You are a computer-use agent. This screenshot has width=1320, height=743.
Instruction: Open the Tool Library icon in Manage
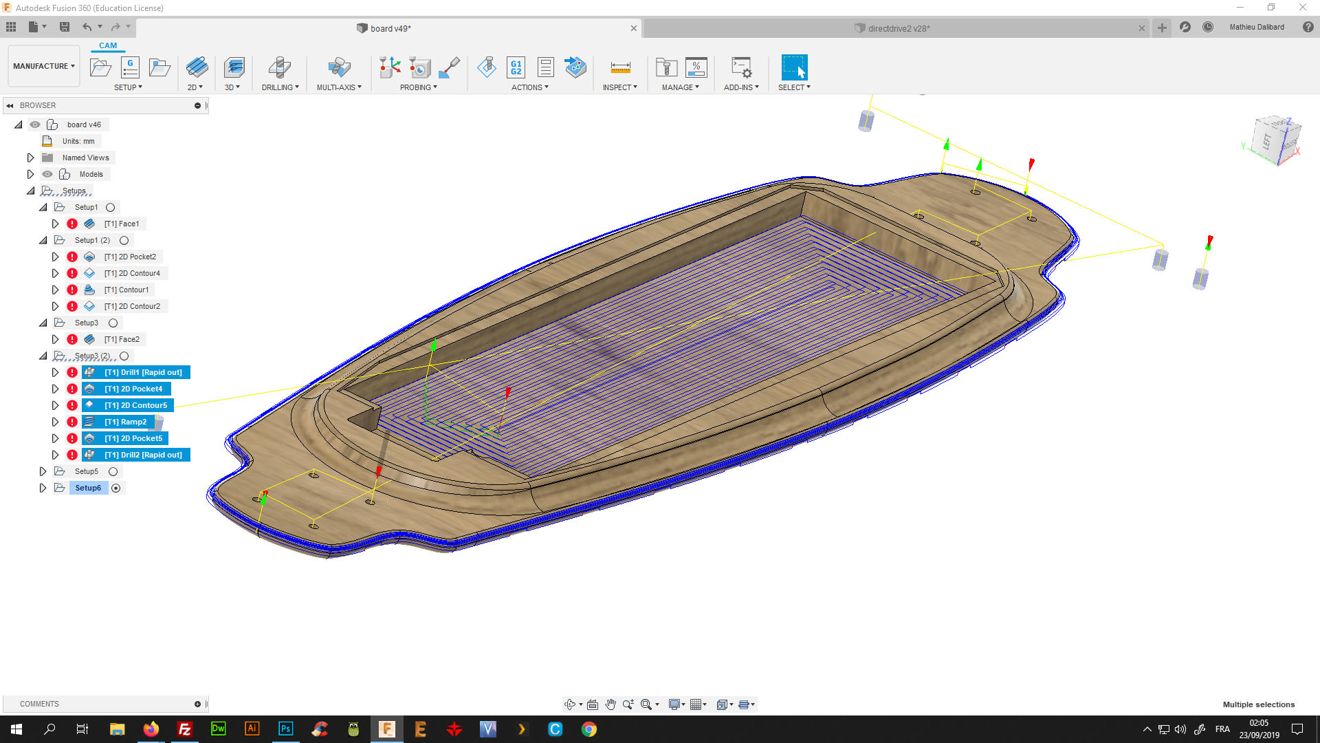pos(666,67)
